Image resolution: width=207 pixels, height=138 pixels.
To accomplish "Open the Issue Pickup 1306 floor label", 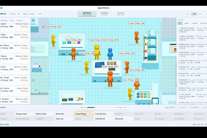I will point(137,70).
